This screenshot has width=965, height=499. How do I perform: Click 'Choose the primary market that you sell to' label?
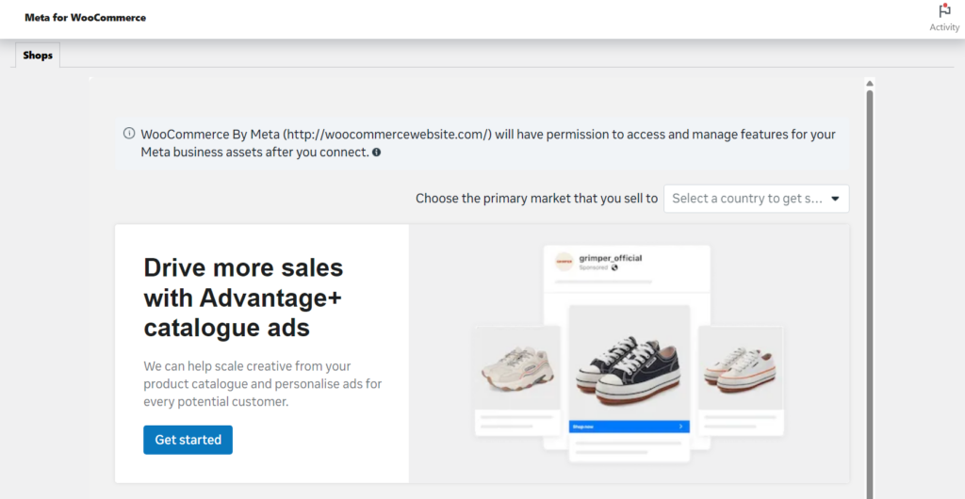tap(536, 199)
